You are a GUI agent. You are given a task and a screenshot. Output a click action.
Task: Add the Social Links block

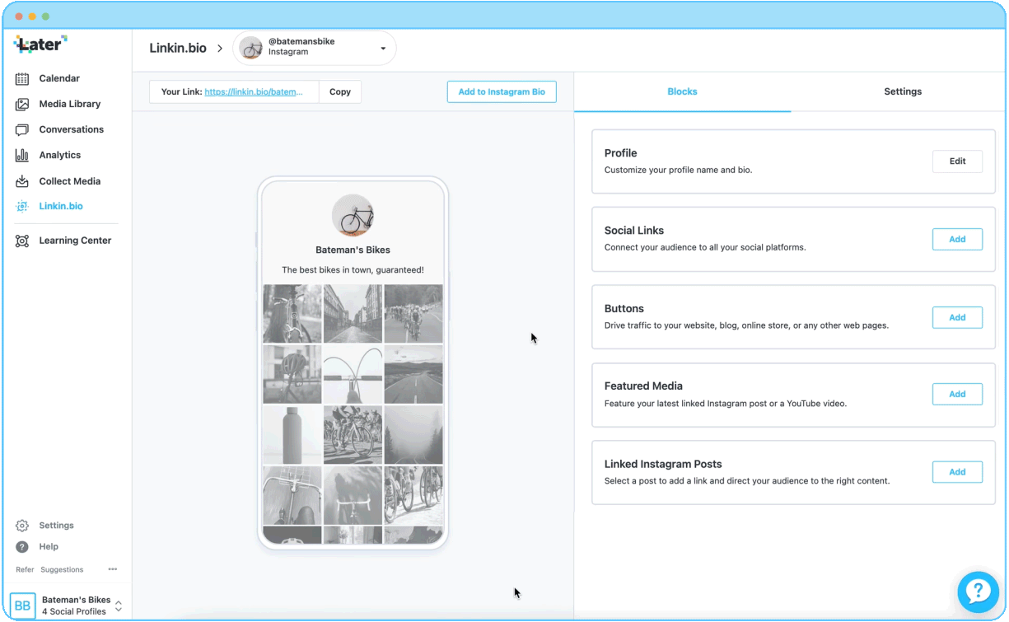click(x=957, y=239)
